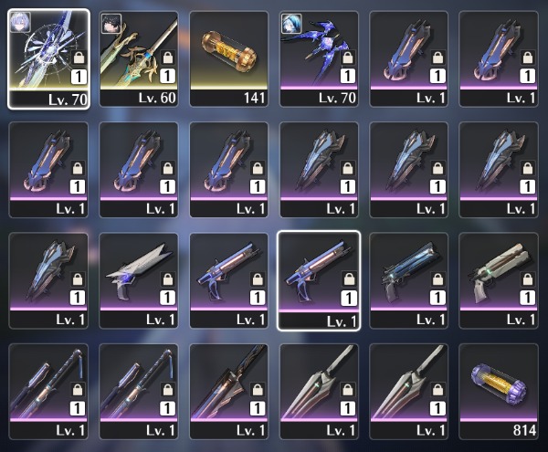Image resolution: width=548 pixels, height=452 pixels.
Task: Click the 814 quantity count label
Action: click(524, 430)
